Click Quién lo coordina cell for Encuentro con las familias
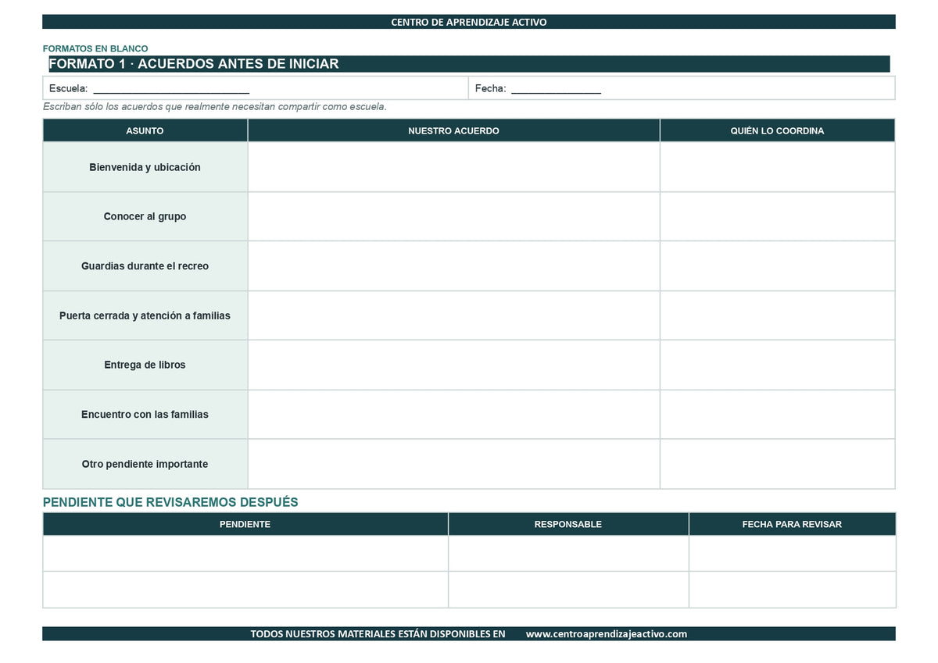 click(x=777, y=415)
